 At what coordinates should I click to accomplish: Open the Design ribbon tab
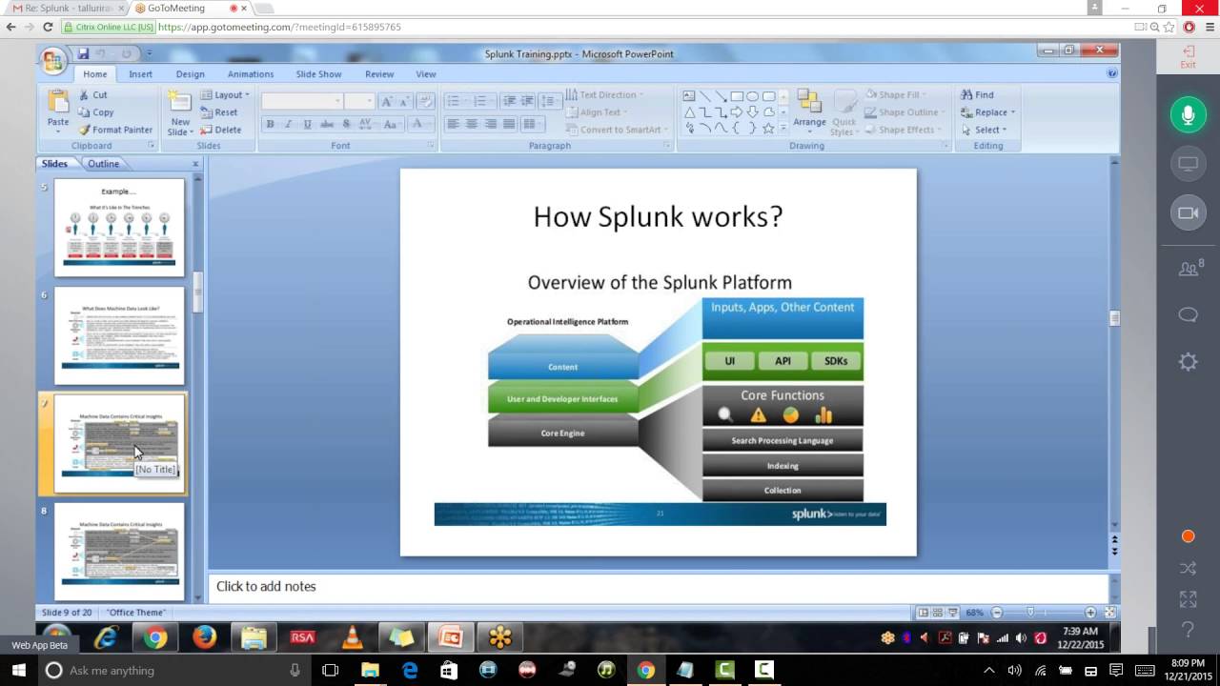(191, 74)
